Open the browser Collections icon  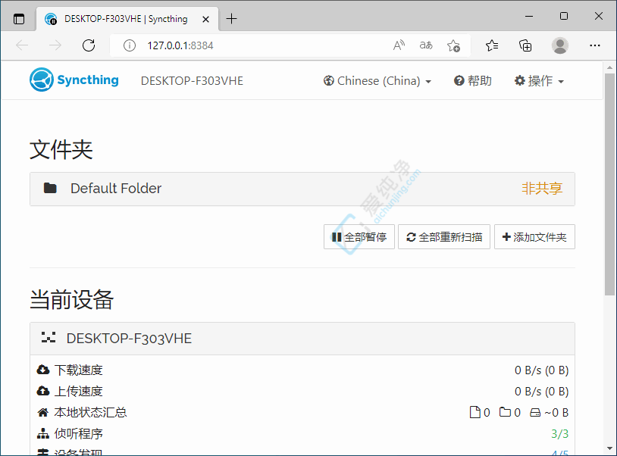coord(525,45)
